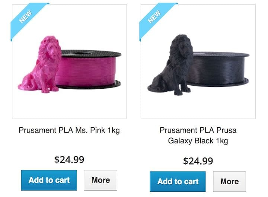
Task: Click the pink lion figurine
Action: tap(41, 67)
